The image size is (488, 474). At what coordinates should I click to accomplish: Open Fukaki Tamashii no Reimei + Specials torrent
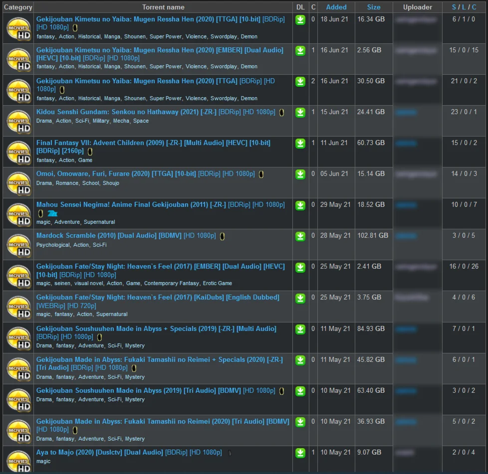159,363
